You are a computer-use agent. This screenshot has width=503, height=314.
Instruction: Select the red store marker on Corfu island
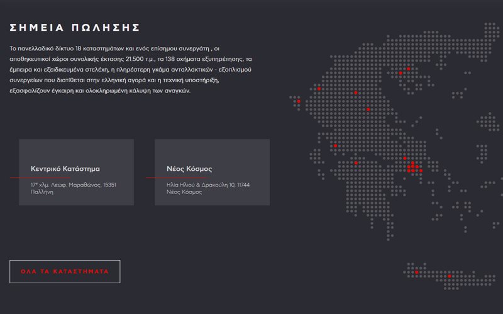(x=298, y=101)
